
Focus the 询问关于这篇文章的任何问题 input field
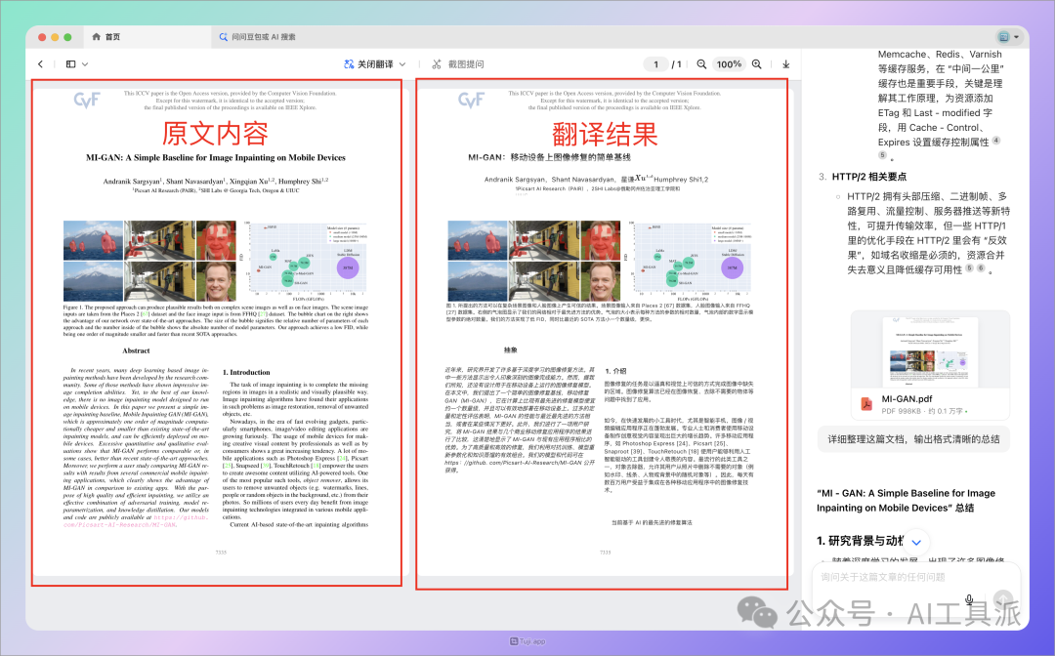884,578
